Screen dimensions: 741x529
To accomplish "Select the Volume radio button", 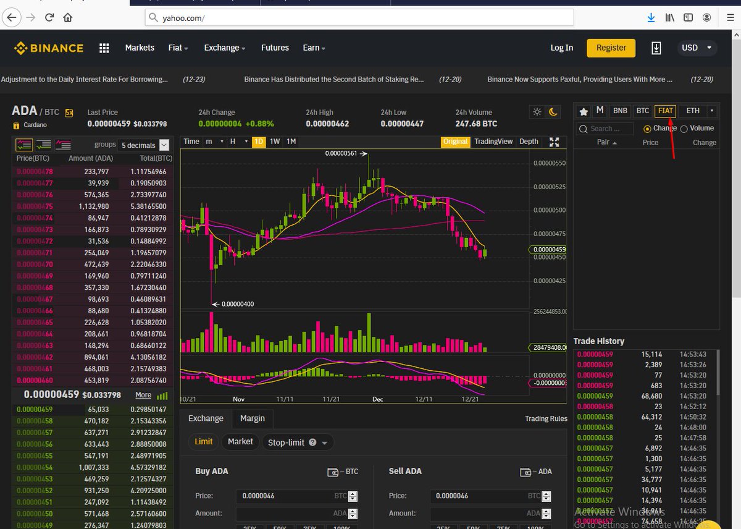I will (x=684, y=129).
